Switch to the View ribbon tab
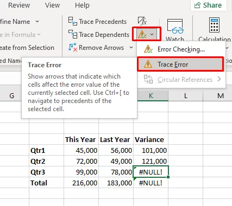The width and height of the screenshot is (232, 206). click(x=52, y=5)
